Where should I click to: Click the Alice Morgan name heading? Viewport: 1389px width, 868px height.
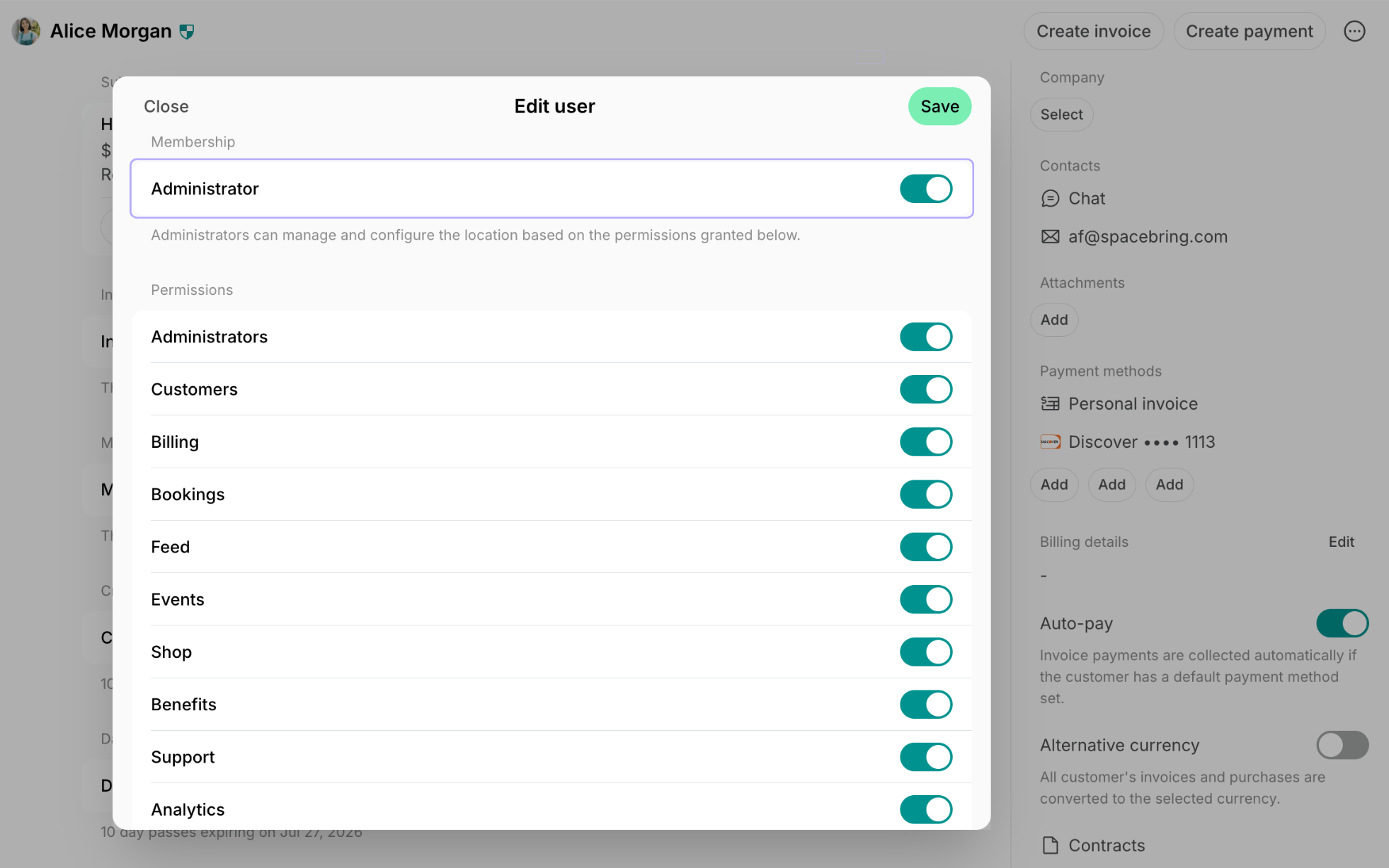111,31
